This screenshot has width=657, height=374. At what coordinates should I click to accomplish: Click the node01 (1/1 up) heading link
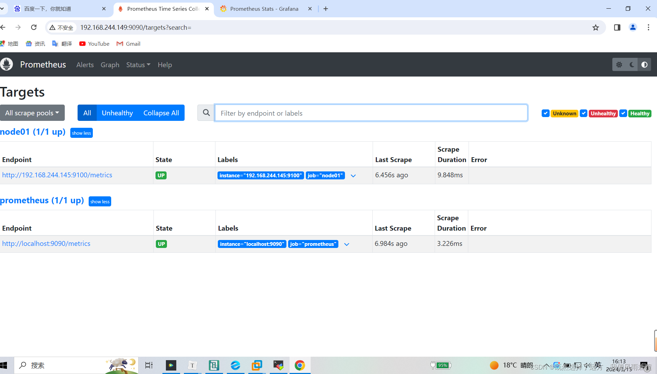pos(33,132)
